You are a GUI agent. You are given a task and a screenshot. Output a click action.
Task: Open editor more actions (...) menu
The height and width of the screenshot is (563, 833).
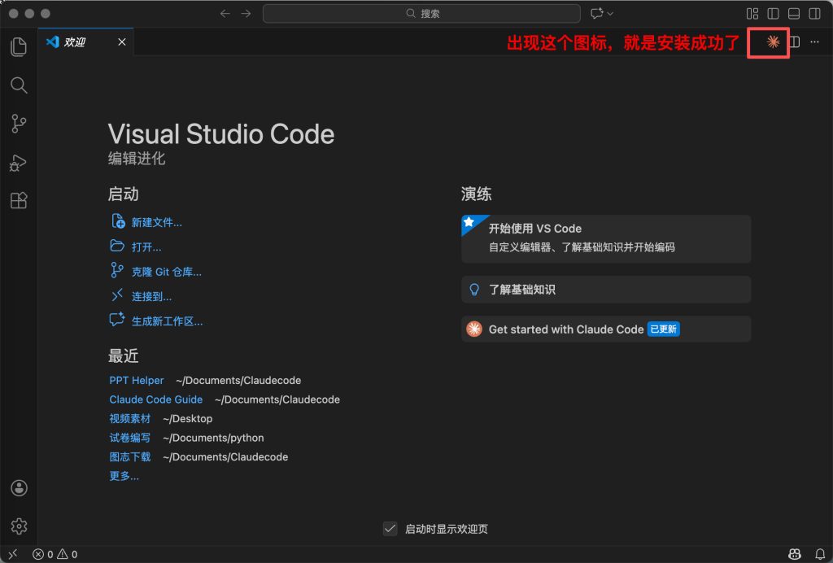coord(814,42)
